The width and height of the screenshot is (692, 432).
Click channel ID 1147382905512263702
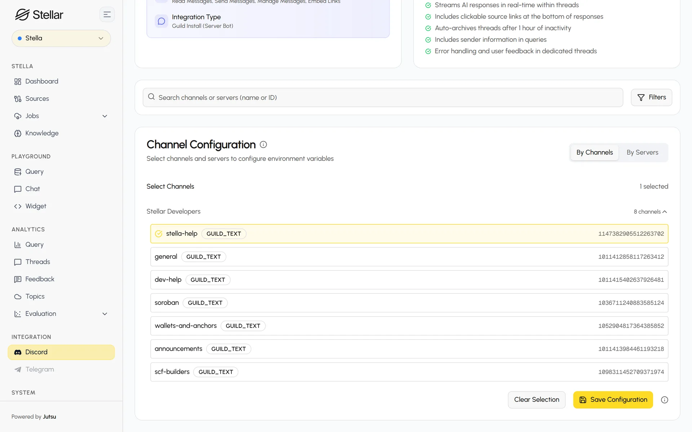631,234
